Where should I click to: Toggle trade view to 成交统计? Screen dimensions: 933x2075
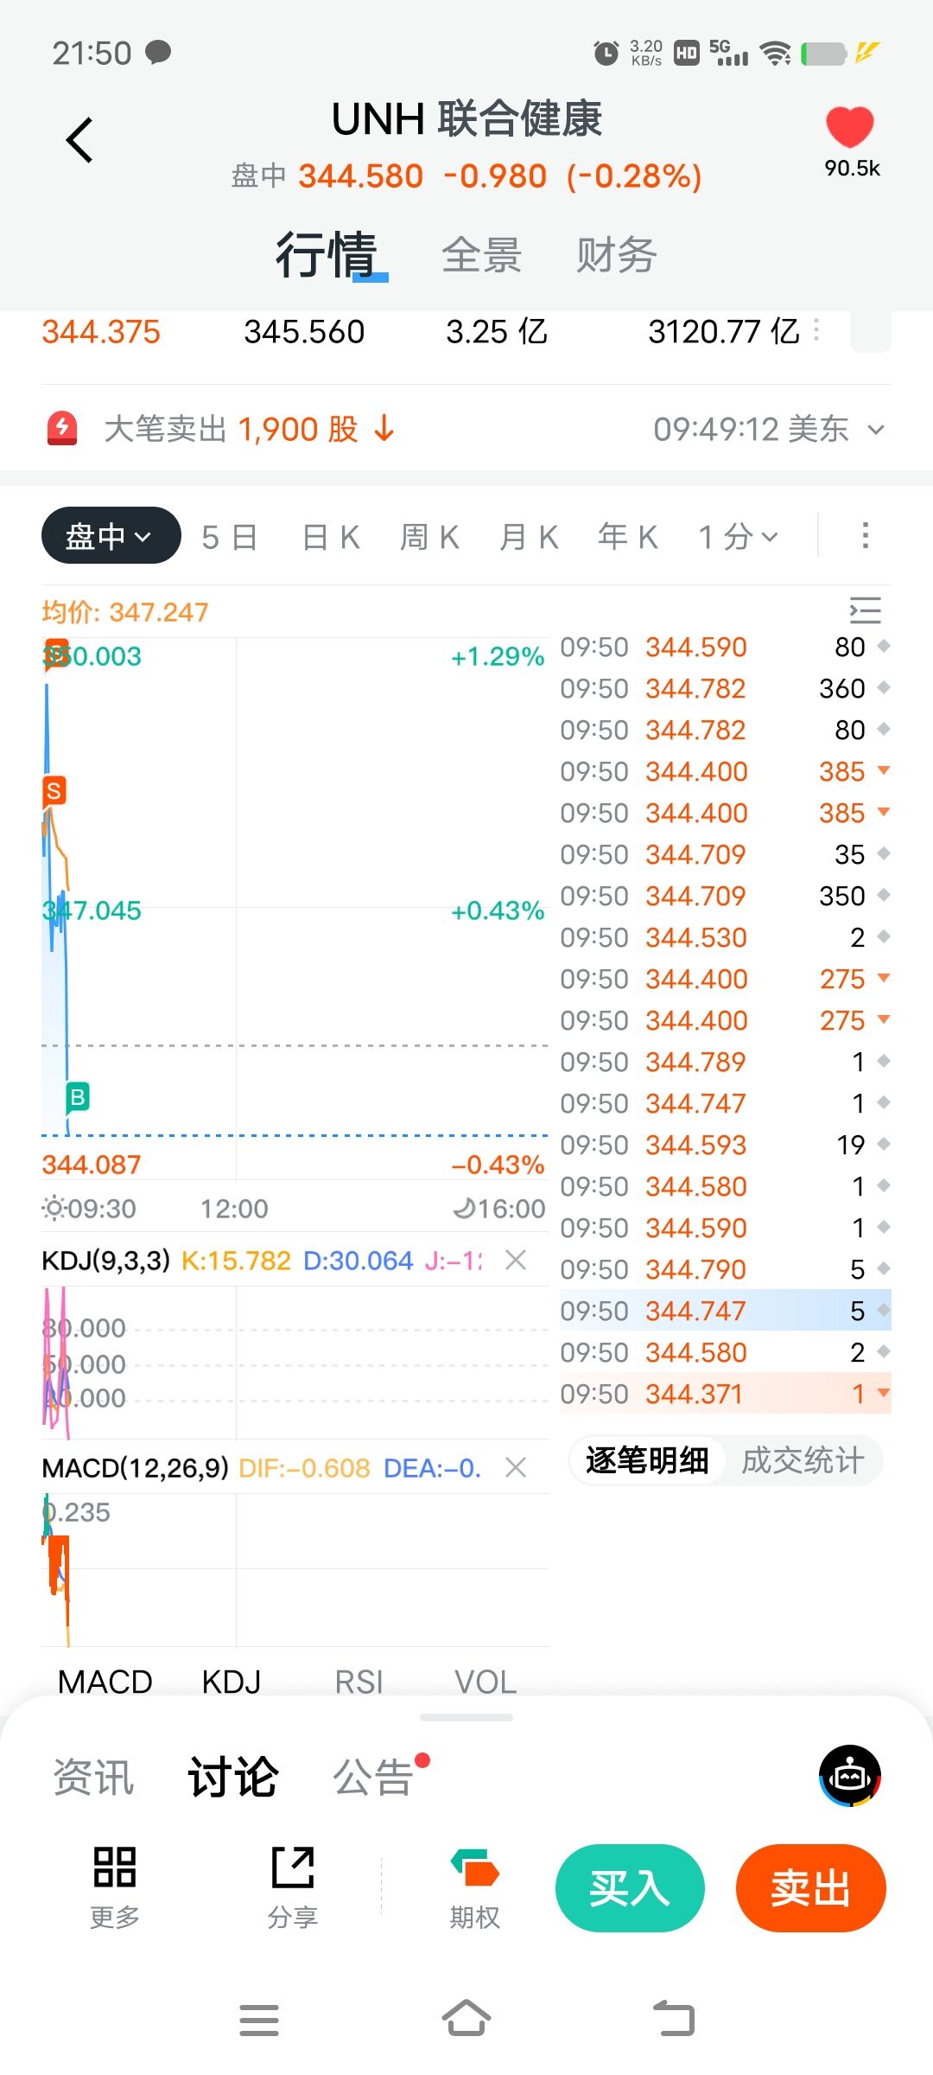point(803,1460)
